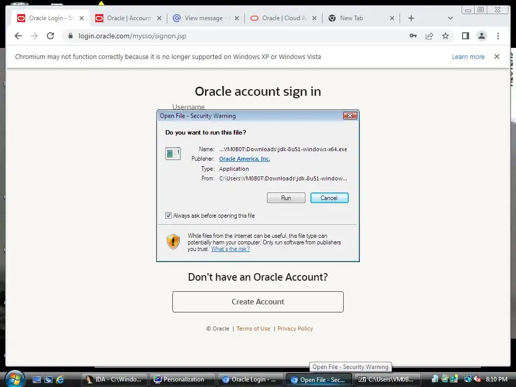Open a new tab with the plus button
Screen dimensions: 516x387
pos(411,18)
